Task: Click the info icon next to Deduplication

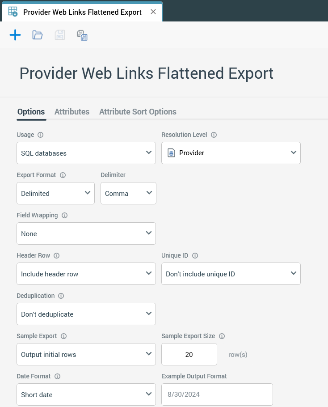Action: pyautogui.click(x=61, y=296)
